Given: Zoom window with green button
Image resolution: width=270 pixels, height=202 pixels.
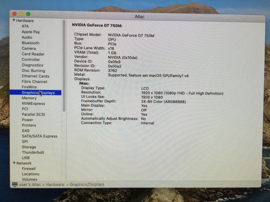Looking at the screenshot, I should [28, 14].
